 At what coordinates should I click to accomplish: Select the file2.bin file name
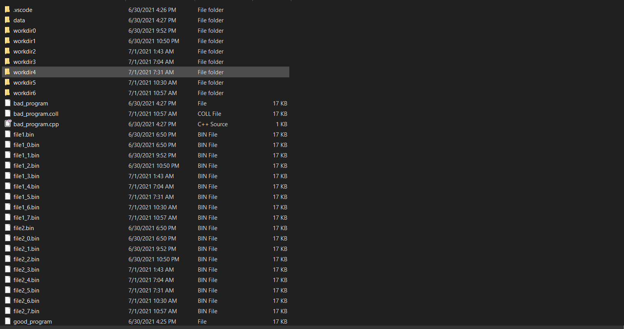point(23,228)
